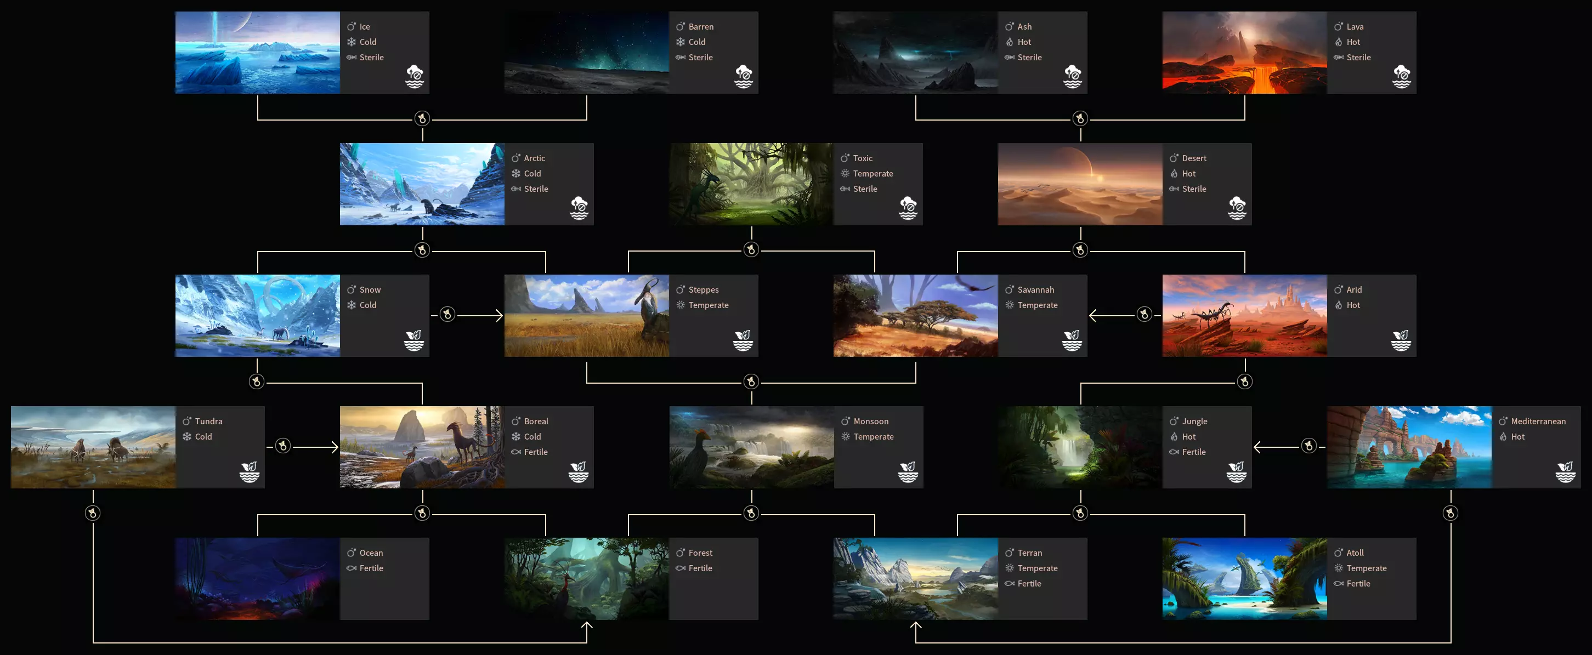Screen dimensions: 1592x655
Task: Click the terraform node between Ash and Lava
Action: coord(1080,118)
